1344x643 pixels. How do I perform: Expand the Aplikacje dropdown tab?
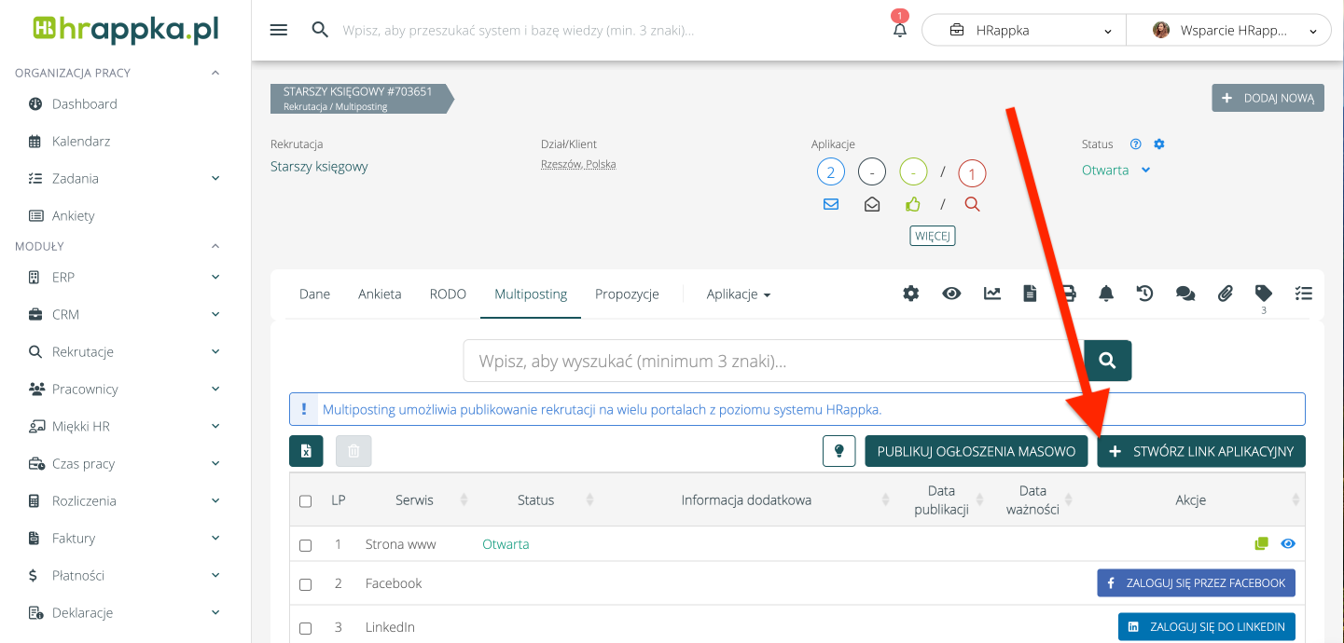738,294
